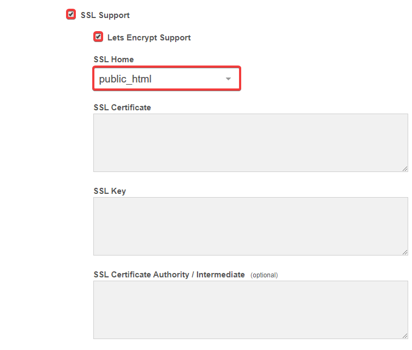Viewport: 412px width, 350px height.
Task: Toggle the checkbox beside Lets Encrypt Support
Action: click(98, 37)
